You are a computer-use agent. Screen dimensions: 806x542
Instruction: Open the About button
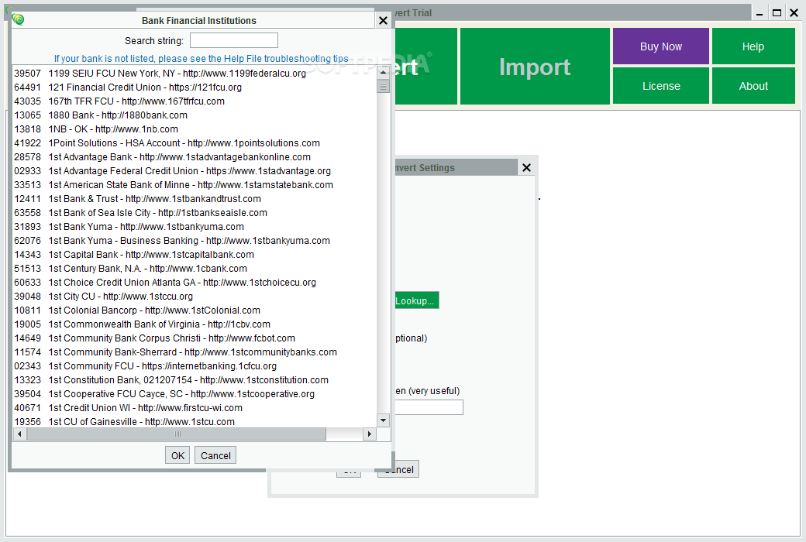(x=753, y=86)
